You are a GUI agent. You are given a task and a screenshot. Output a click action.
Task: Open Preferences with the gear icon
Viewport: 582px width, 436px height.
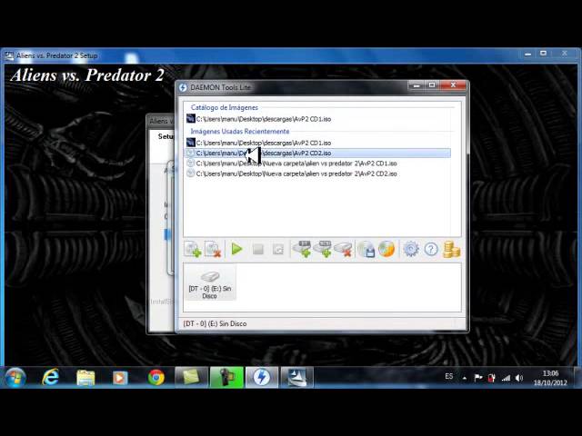pos(411,249)
